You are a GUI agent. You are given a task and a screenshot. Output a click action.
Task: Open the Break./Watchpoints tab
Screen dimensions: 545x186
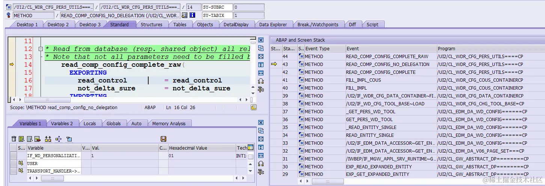pos(318,24)
